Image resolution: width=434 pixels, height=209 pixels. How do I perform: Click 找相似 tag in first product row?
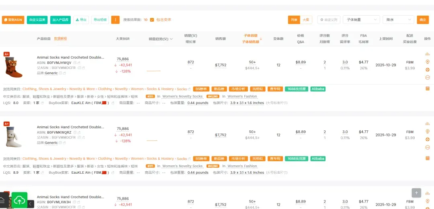(258, 89)
